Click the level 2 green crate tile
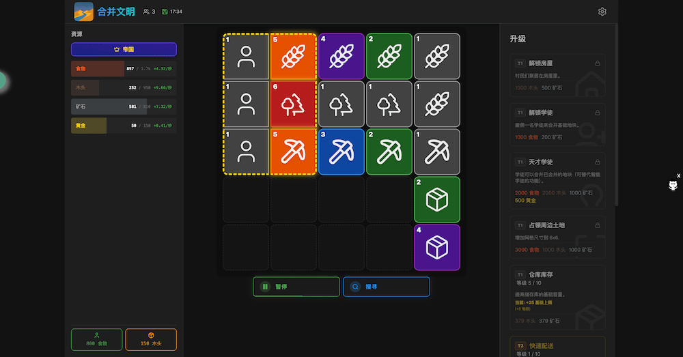This screenshot has width=683, height=357. tap(436, 199)
